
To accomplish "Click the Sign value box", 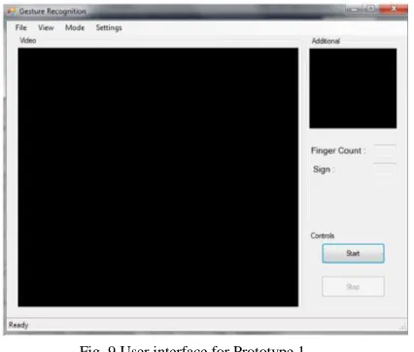I will [385, 169].
